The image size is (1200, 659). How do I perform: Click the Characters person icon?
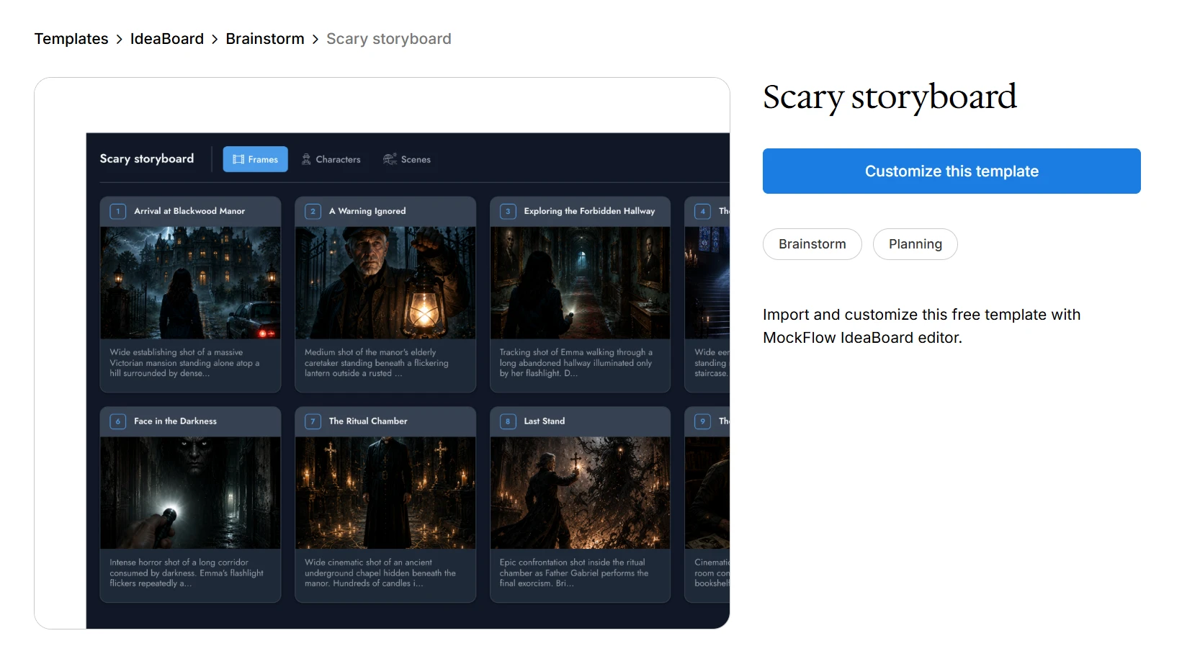(x=306, y=159)
